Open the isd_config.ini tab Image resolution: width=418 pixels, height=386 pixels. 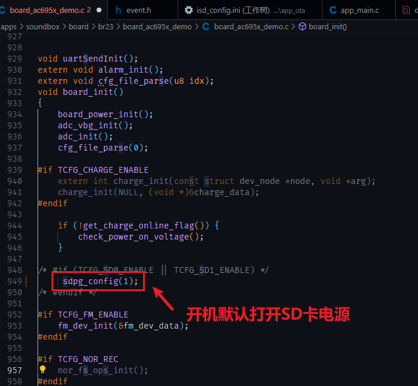[250, 10]
